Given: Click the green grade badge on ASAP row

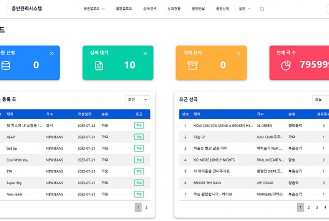Looking at the screenshot, I should click(x=139, y=137).
